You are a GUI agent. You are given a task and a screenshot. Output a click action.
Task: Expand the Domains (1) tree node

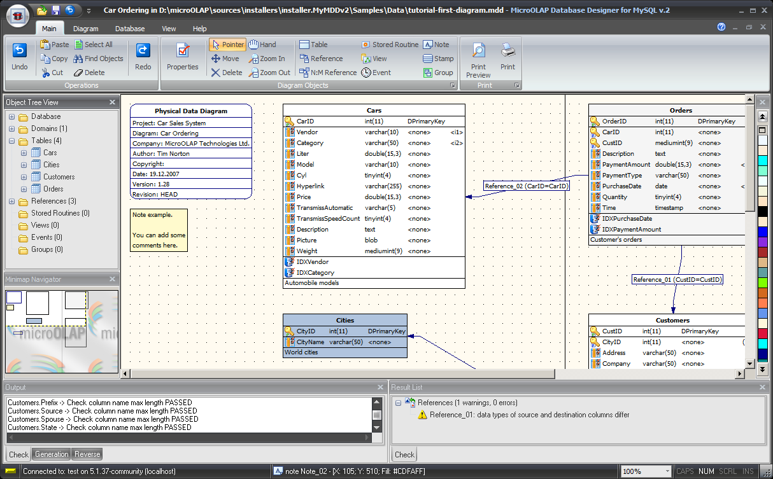click(x=12, y=129)
